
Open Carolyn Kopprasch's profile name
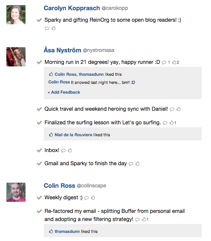tap(72, 8)
